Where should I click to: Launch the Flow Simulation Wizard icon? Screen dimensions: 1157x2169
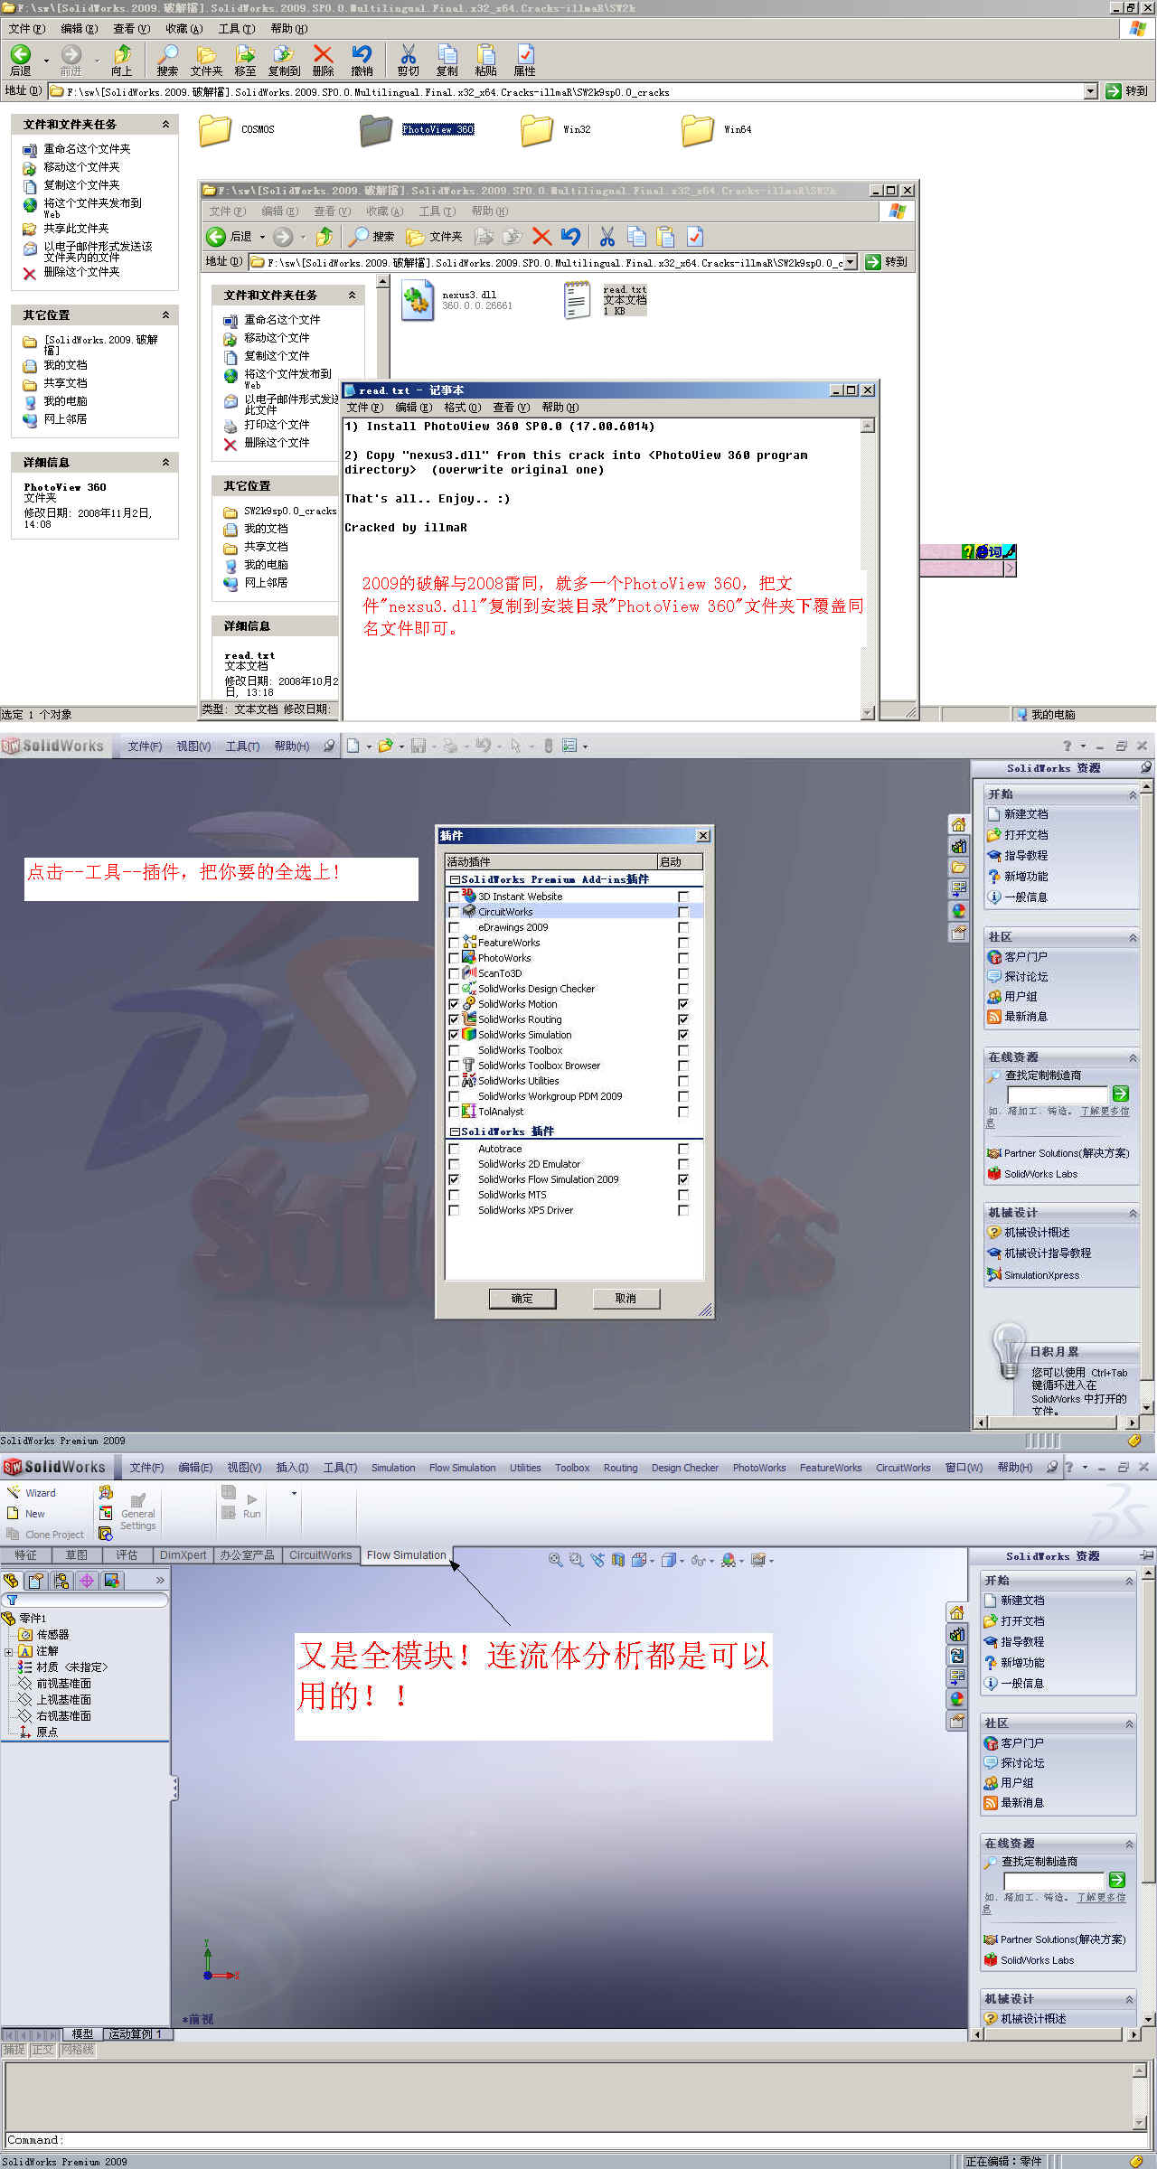[33, 1492]
